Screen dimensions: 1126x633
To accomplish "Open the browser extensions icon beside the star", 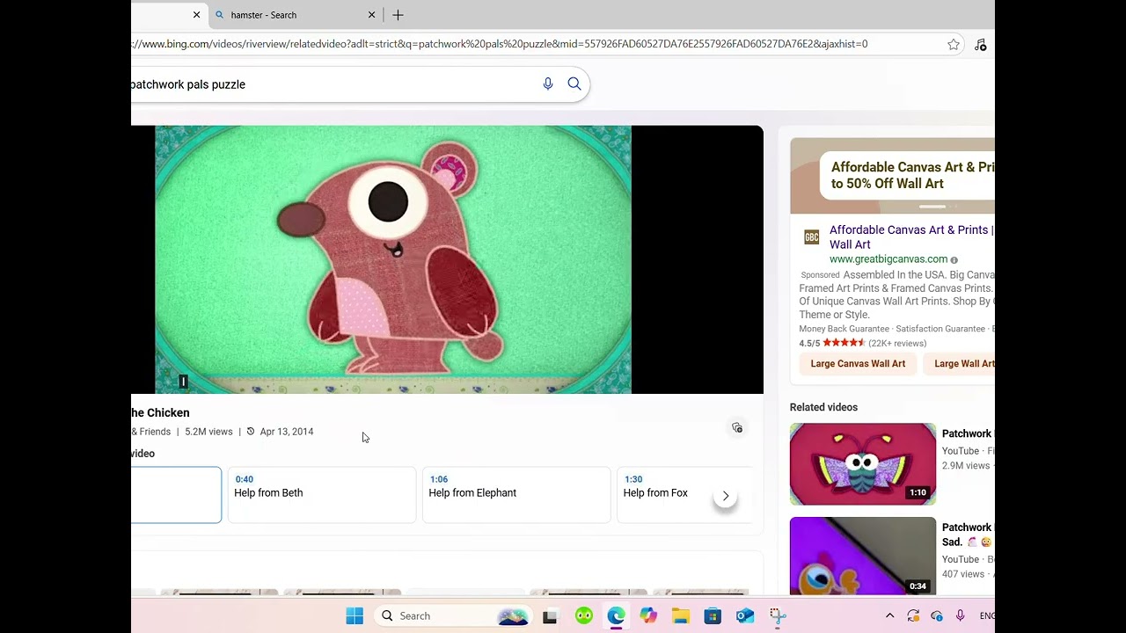I will click(x=981, y=44).
